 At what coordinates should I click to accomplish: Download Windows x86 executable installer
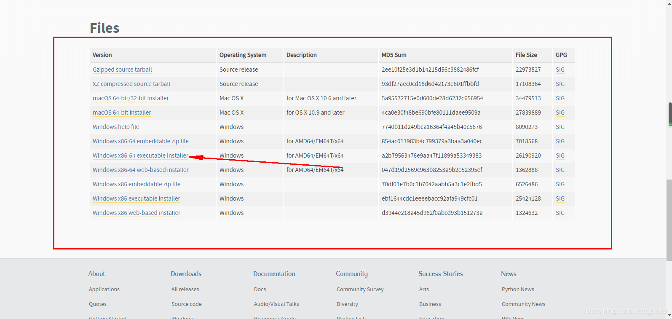(137, 198)
